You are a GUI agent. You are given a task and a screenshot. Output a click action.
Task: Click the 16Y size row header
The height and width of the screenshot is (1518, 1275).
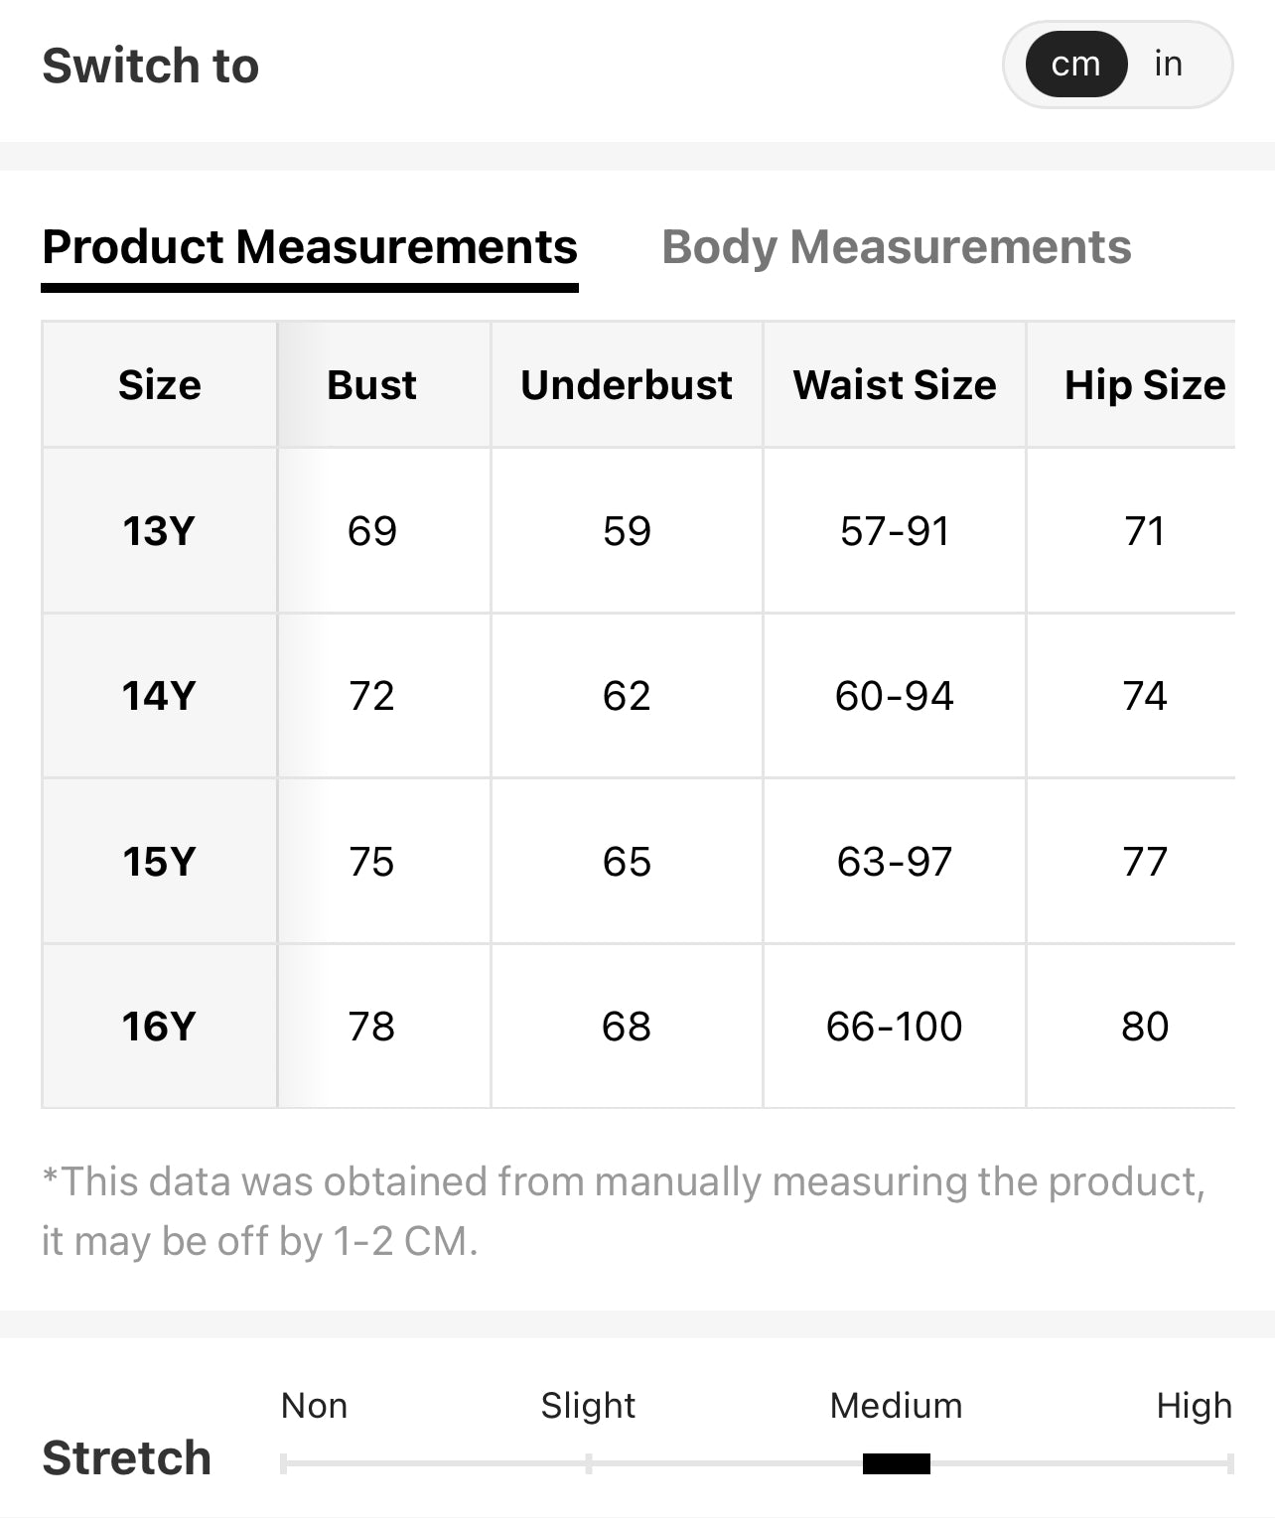pos(159,1027)
